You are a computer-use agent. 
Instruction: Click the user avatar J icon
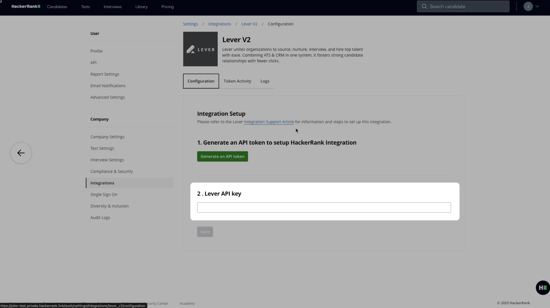pyautogui.click(x=528, y=7)
